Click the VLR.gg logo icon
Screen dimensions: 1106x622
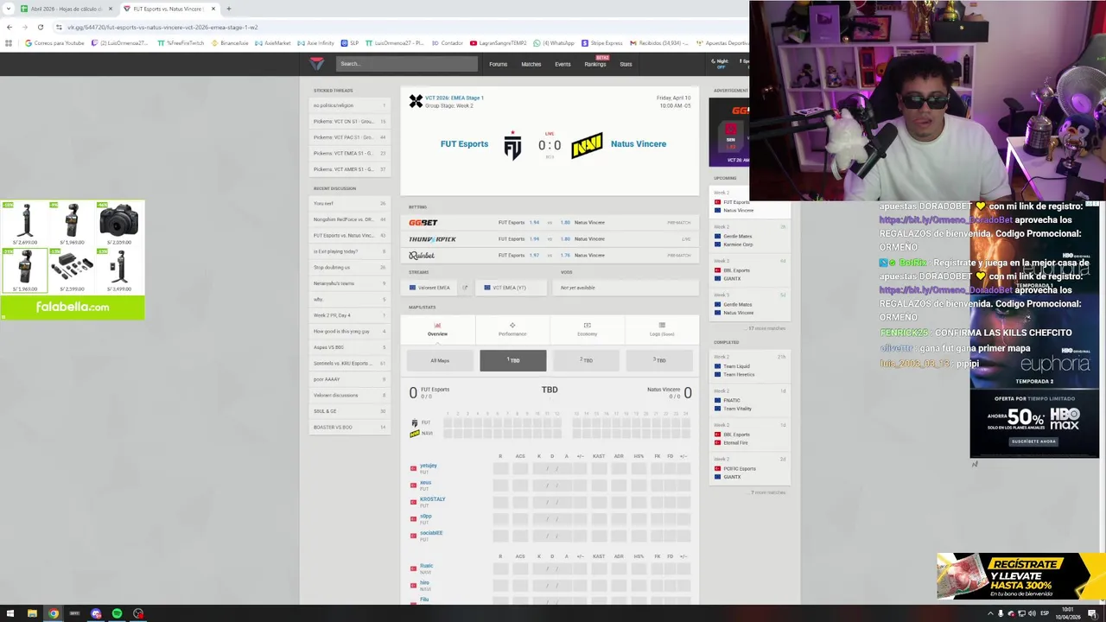[x=316, y=64]
